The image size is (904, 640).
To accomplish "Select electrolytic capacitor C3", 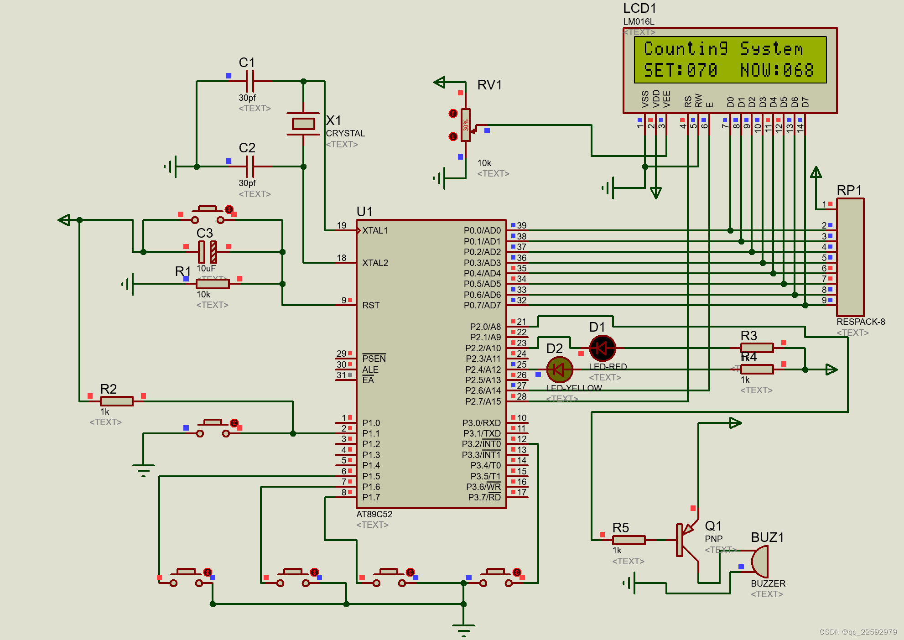I will [x=208, y=252].
